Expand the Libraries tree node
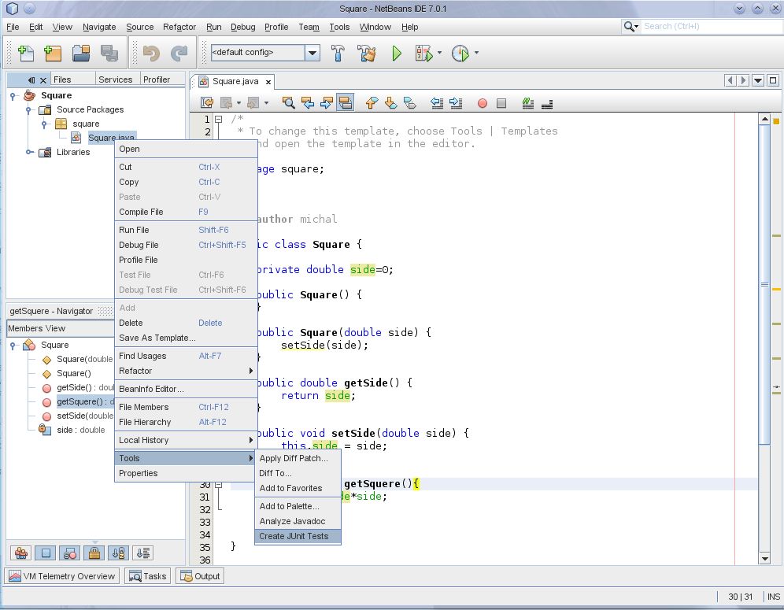This screenshot has width=784, height=610. (x=29, y=152)
